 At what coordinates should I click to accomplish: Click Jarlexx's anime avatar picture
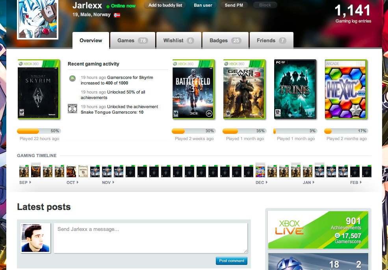click(x=37, y=19)
